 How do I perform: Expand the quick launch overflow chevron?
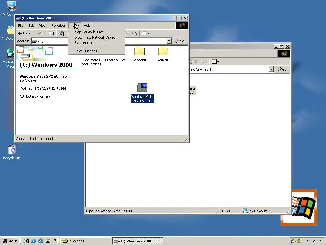(55, 240)
